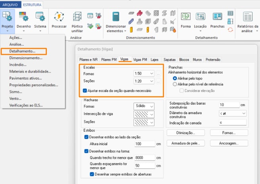Run the Processar analysis icon
260x184 pixels.
tap(59, 17)
